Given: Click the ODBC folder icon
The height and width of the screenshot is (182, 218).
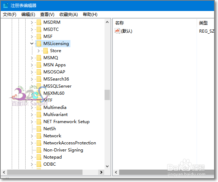Looking at the screenshot, I should click(39, 164).
